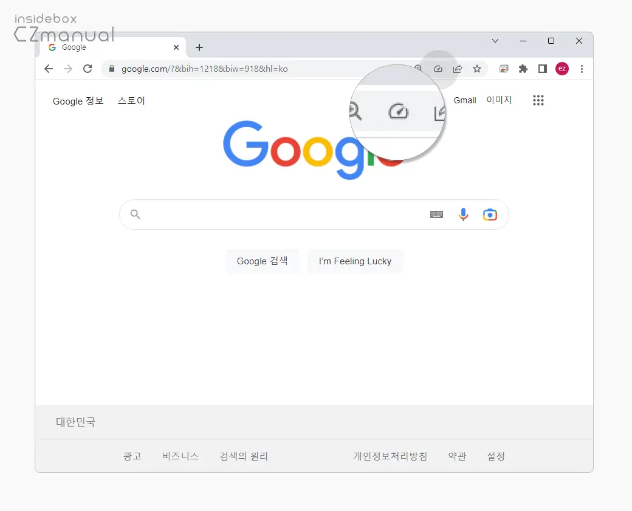
Task: Open the Google apps grid
Action: tap(538, 100)
